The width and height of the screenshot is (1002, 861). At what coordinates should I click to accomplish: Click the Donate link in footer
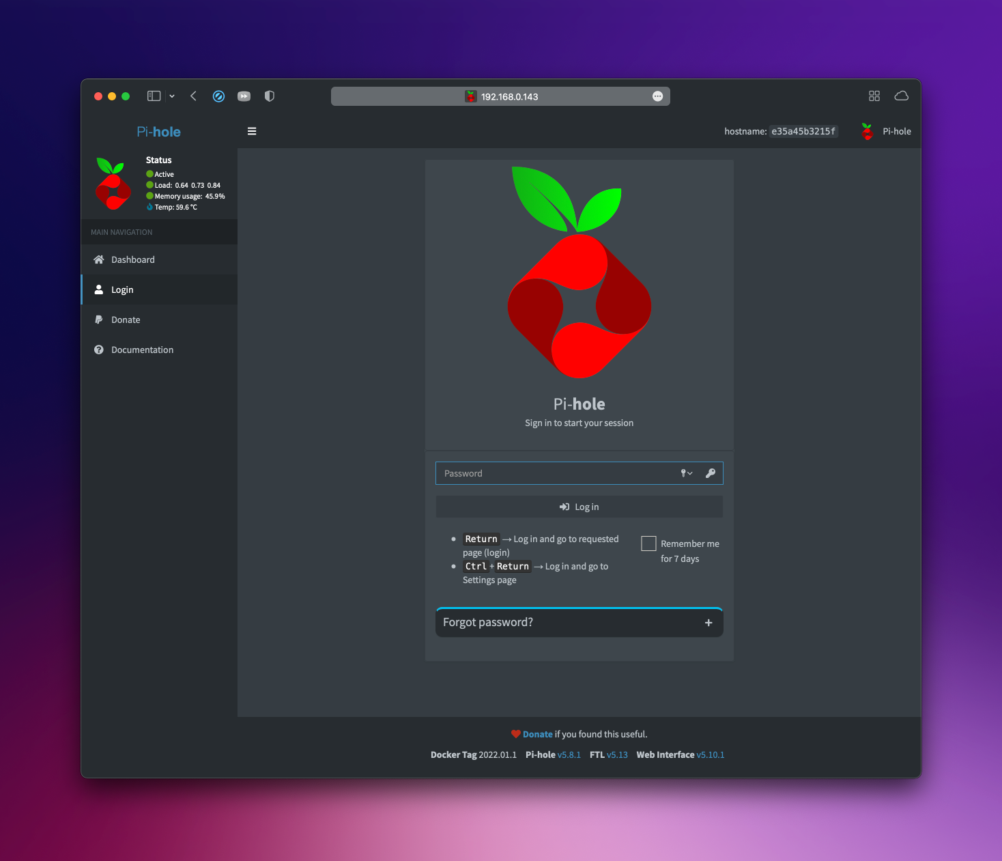tap(537, 734)
